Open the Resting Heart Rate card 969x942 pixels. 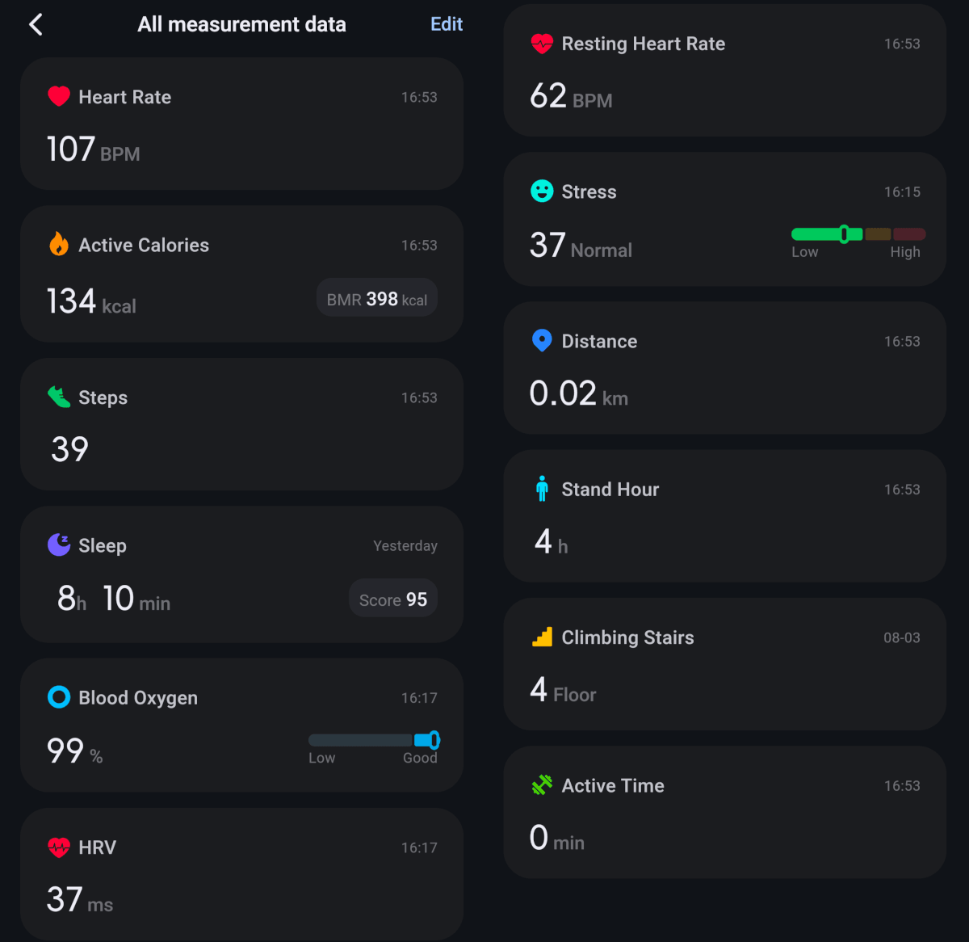pyautogui.click(x=724, y=71)
